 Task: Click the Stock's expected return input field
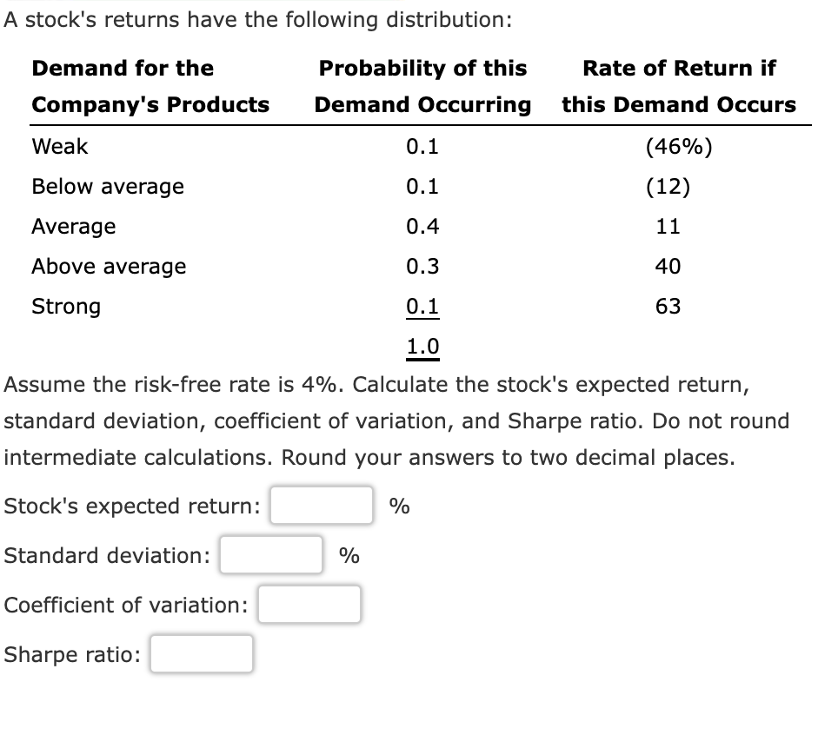(321, 505)
